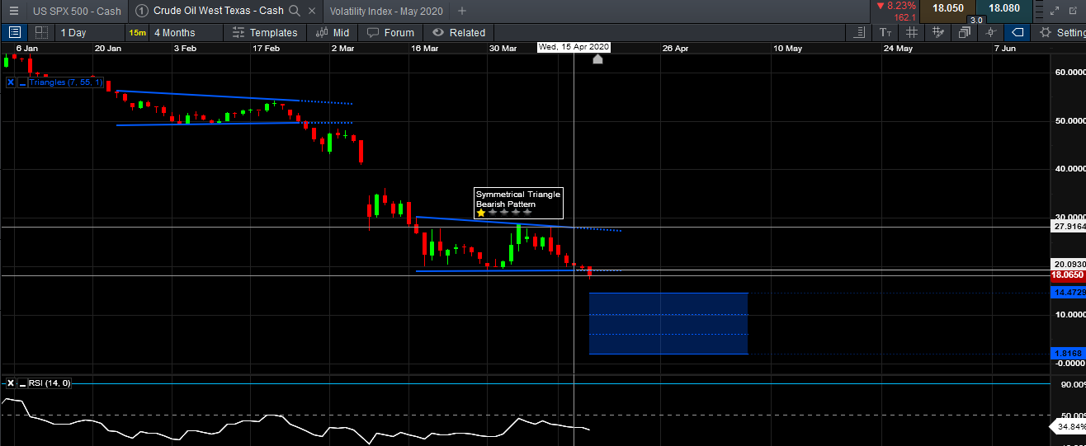Click the price ladder lines icon
1086x446 pixels.
pyautogui.click(x=859, y=32)
